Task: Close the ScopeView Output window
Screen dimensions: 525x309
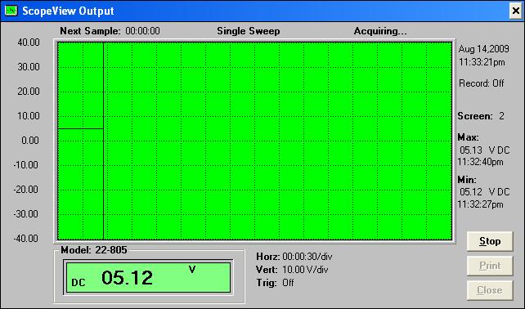Action: [x=516, y=11]
